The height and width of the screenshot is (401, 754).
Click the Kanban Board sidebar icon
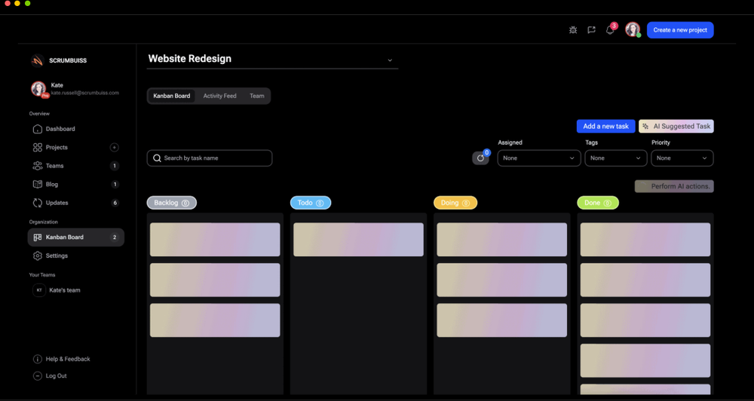pos(38,237)
